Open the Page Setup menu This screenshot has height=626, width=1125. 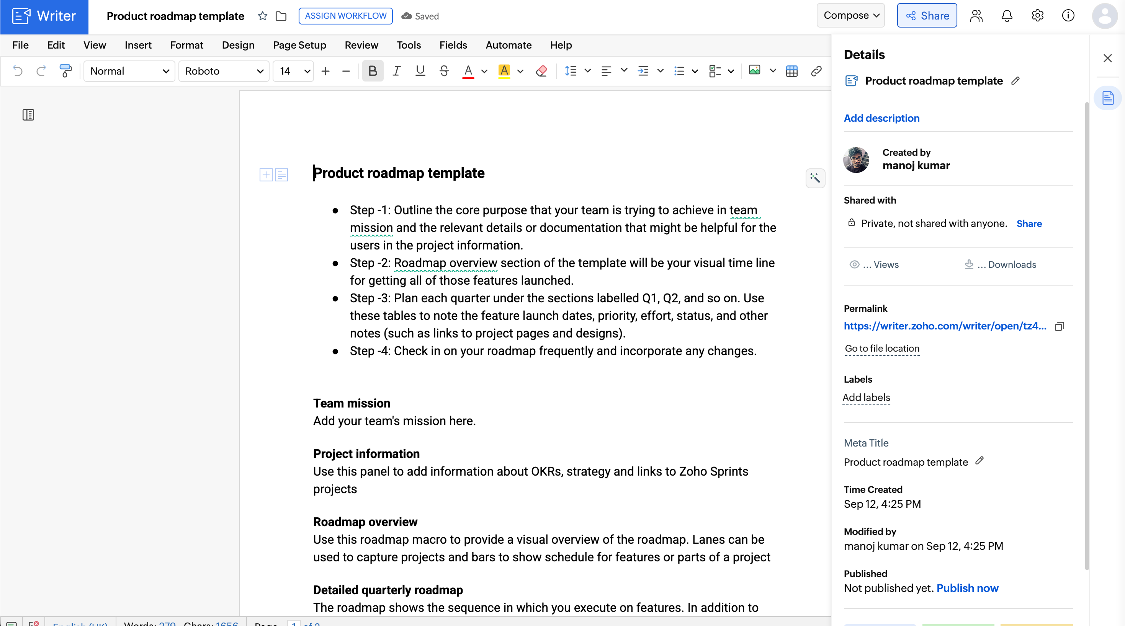[x=299, y=45]
